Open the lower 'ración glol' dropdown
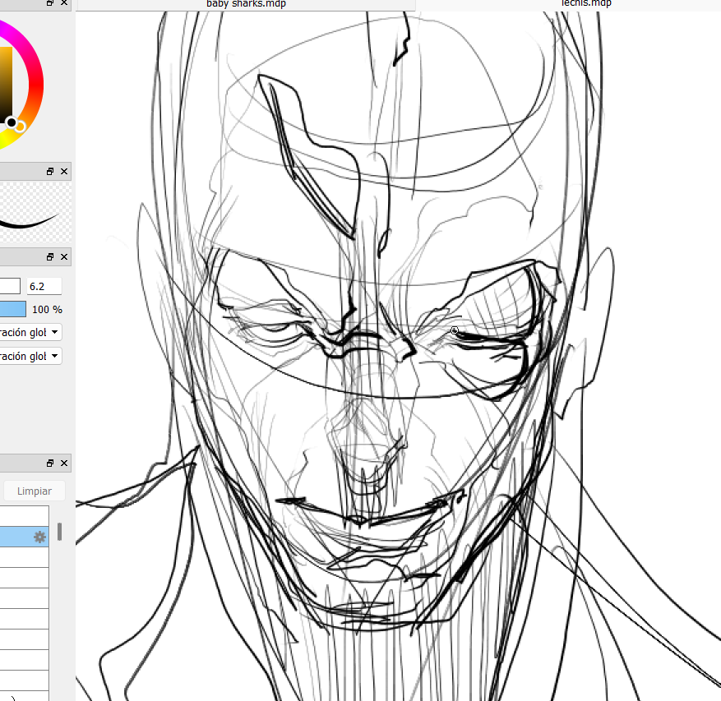721x701 pixels. click(30, 356)
